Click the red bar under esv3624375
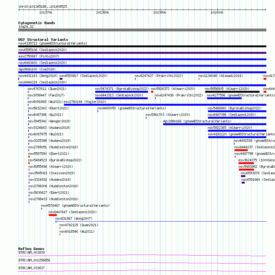The width and height of the screenshot is (275, 275). (x=246, y=163)
